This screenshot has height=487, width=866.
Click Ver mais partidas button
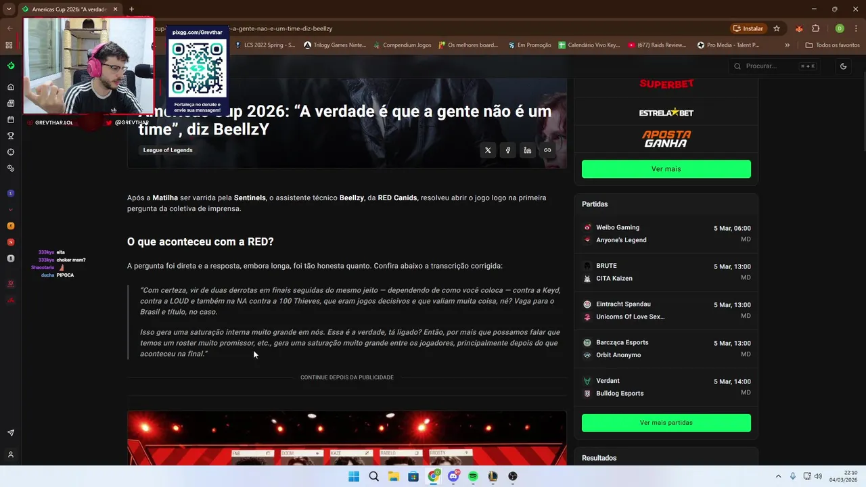tap(666, 423)
